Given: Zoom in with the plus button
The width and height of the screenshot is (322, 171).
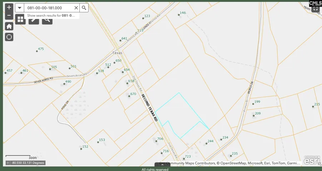Looking at the screenshot, I should tap(9, 7).
